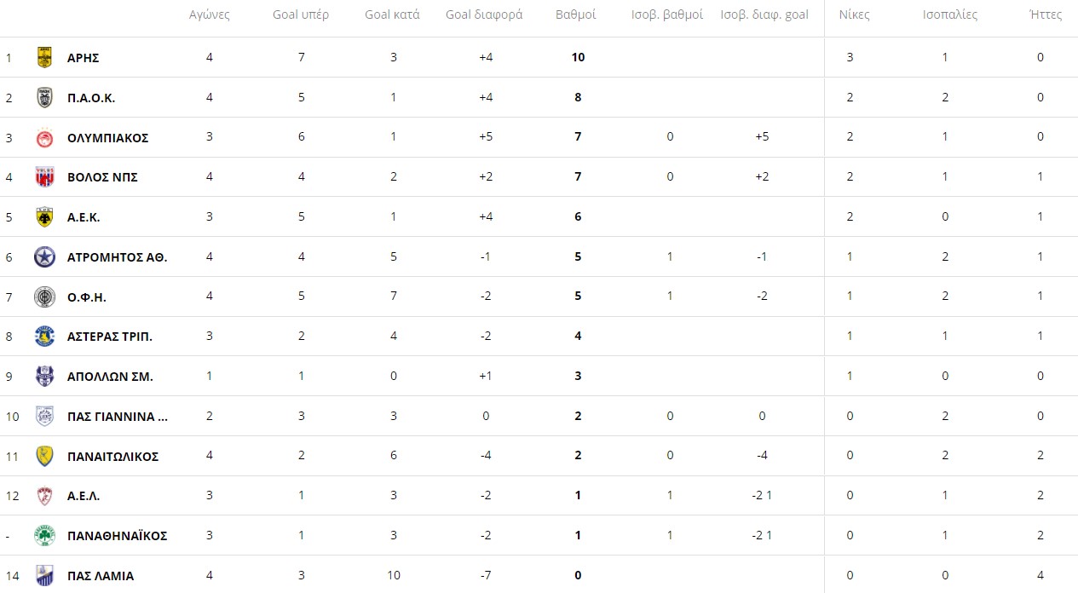Open the ΑΠΟΛΛΩΝ ΣΜ. team name link

110,377
